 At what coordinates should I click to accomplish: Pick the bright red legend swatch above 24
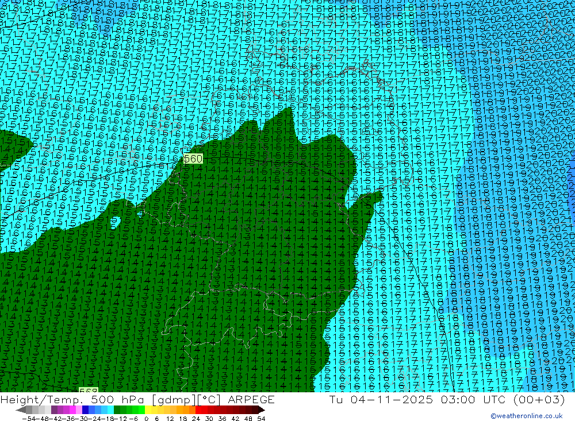198,410
